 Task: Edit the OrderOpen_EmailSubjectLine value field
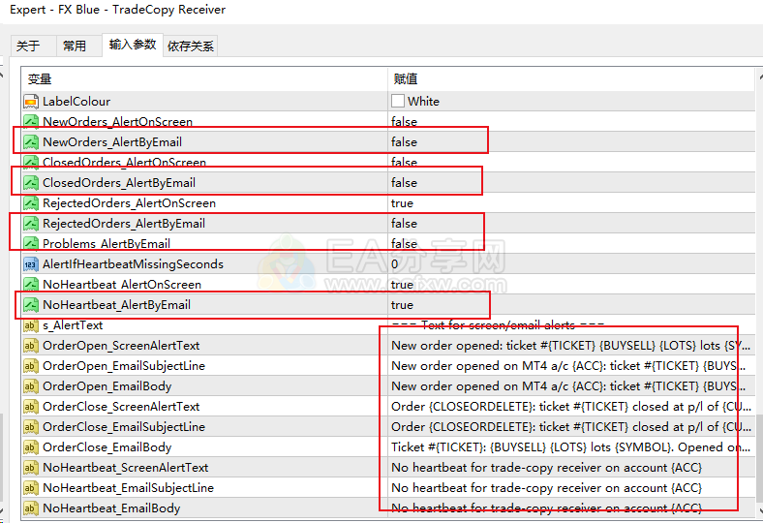pos(570,366)
